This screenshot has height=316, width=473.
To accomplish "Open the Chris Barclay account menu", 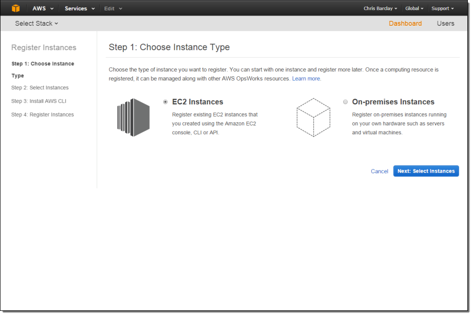I will pyautogui.click(x=380, y=8).
